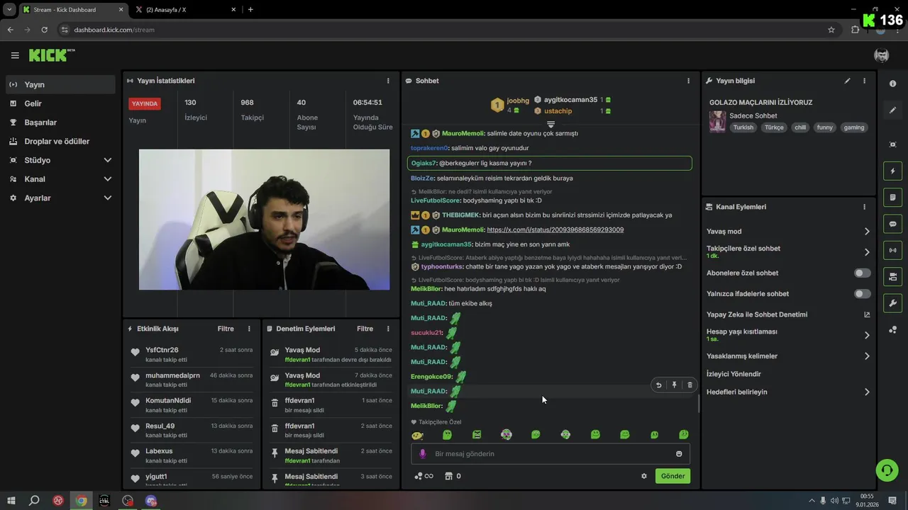Click the gaming tag chip
Screen dimensions: 908x510
point(854,127)
